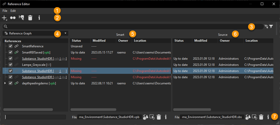Click the top toolbar trash icon
This screenshot has width=280, height=125.
coord(30,18)
